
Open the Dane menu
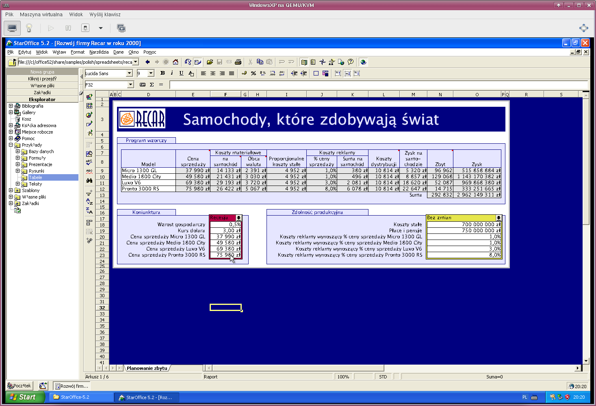(x=119, y=52)
